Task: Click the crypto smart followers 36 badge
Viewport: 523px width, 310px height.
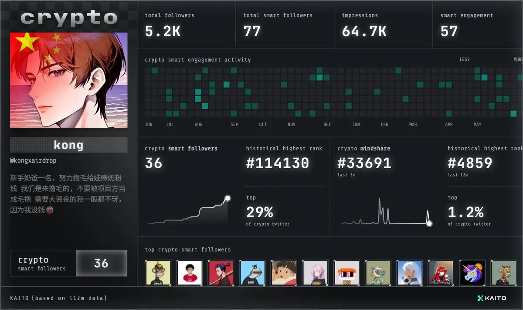Action: click(69, 263)
